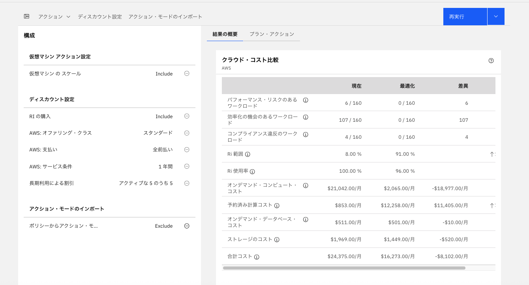Remove the AWS: サービス条件 setting
529x285 pixels.
(187, 166)
